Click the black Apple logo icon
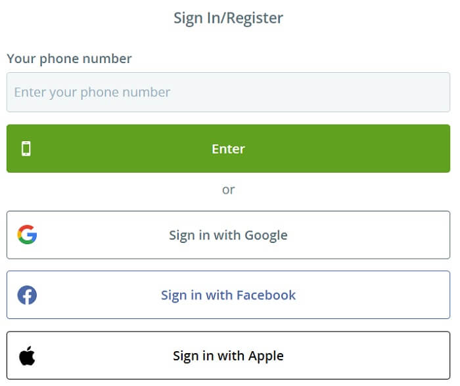The height and width of the screenshot is (386, 460). pyautogui.click(x=27, y=356)
